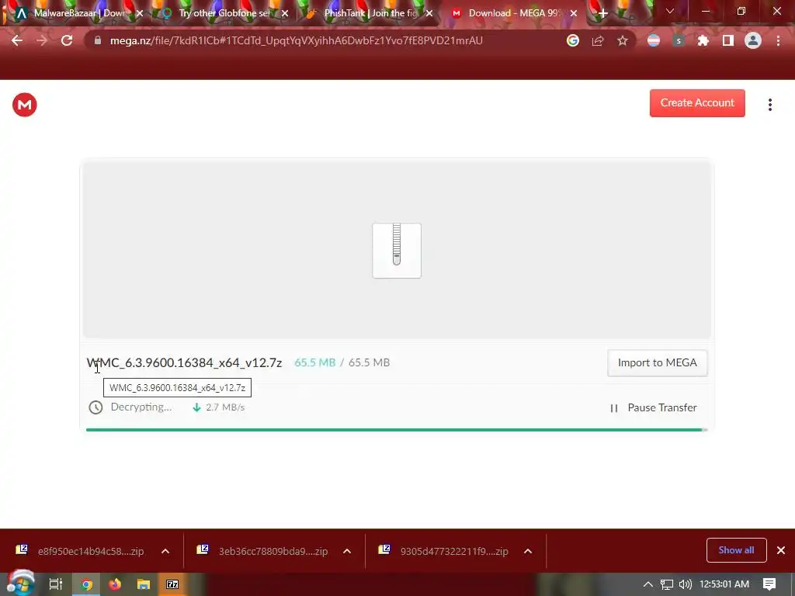Open Chrome three-dot menu

coord(778,40)
